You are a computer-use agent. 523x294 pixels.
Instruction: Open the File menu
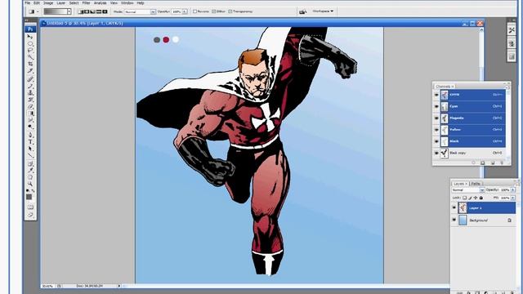coord(28,3)
